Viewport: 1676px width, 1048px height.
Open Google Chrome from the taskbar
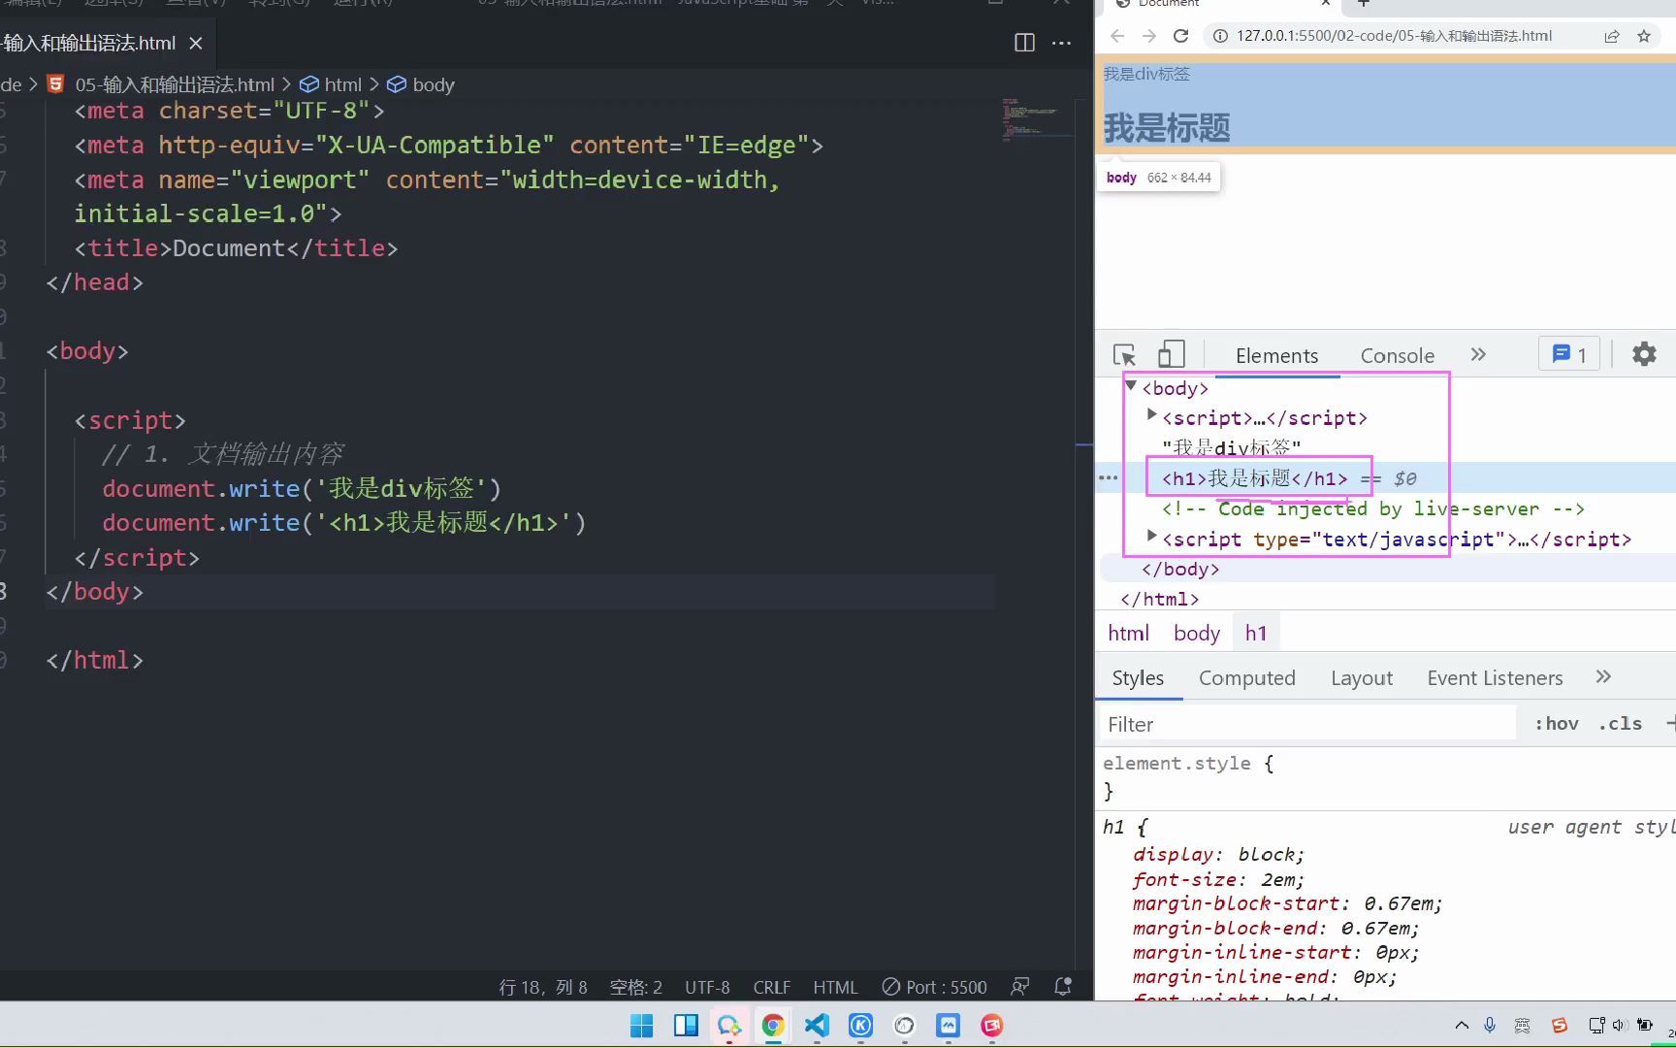(x=773, y=1026)
